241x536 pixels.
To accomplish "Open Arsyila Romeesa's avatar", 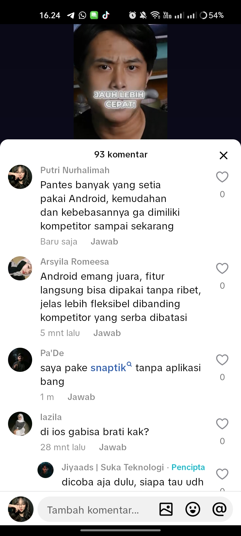I will click(x=20, y=268).
